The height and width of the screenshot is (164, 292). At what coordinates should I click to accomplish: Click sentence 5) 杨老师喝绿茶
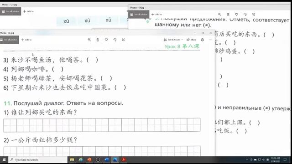click(57, 78)
